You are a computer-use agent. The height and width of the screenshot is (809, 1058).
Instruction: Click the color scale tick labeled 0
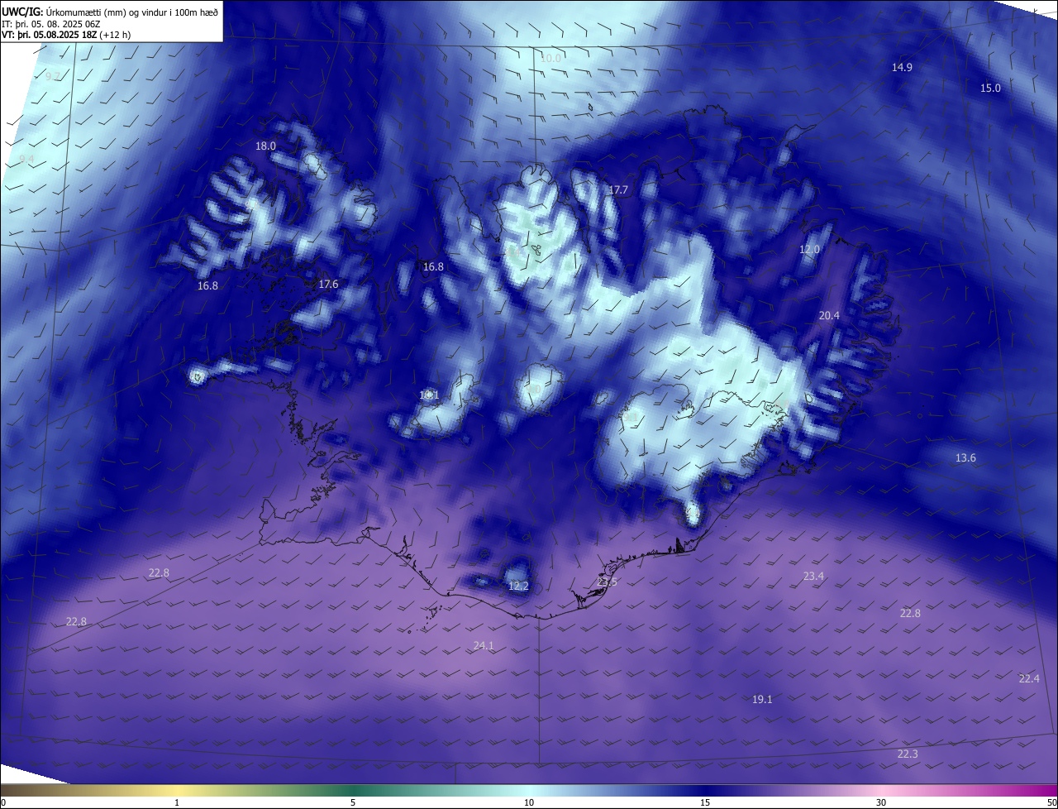tap(3, 802)
